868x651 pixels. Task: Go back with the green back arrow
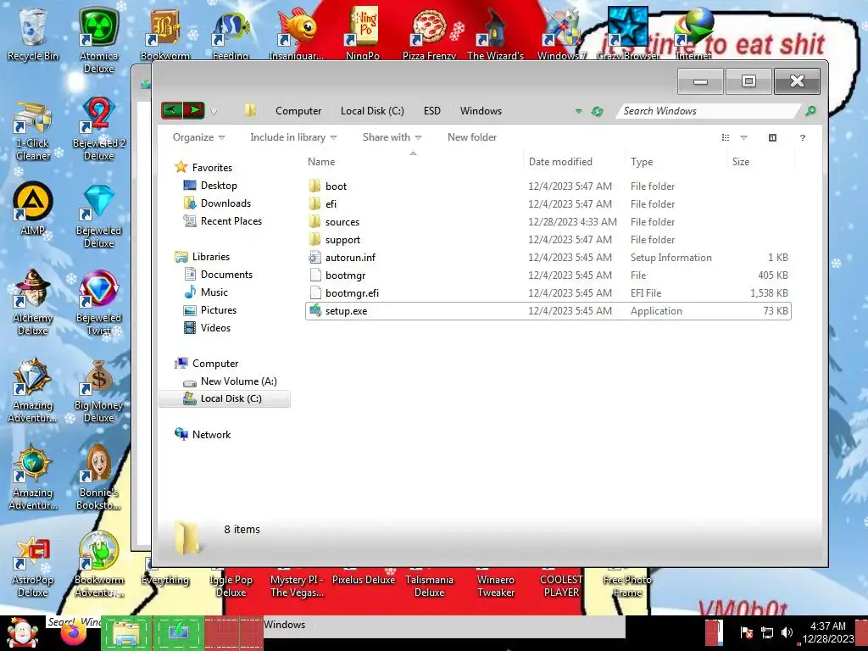171,110
